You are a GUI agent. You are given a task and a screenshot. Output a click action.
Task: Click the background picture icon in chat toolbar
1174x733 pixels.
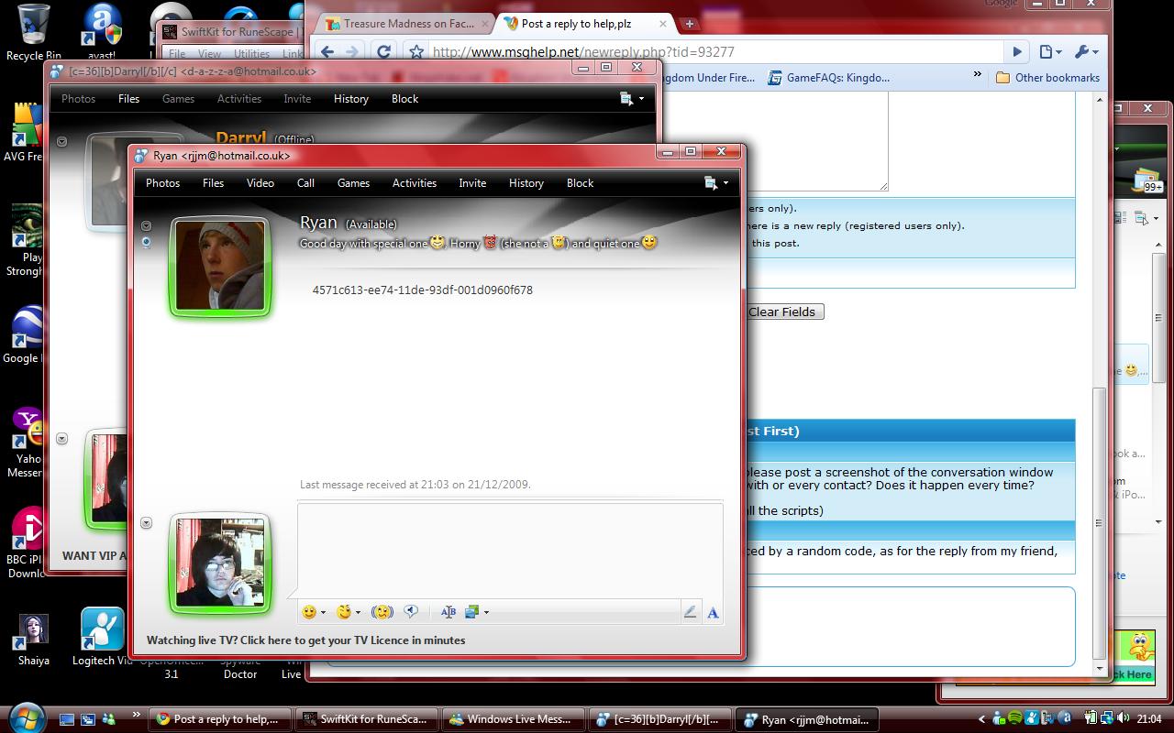coord(472,612)
